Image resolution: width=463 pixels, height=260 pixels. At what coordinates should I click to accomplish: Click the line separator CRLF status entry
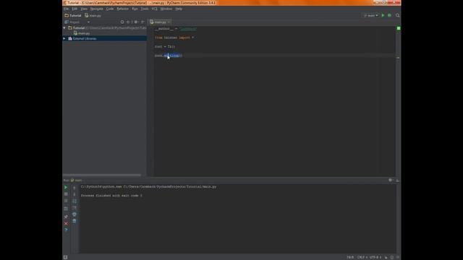point(362,257)
